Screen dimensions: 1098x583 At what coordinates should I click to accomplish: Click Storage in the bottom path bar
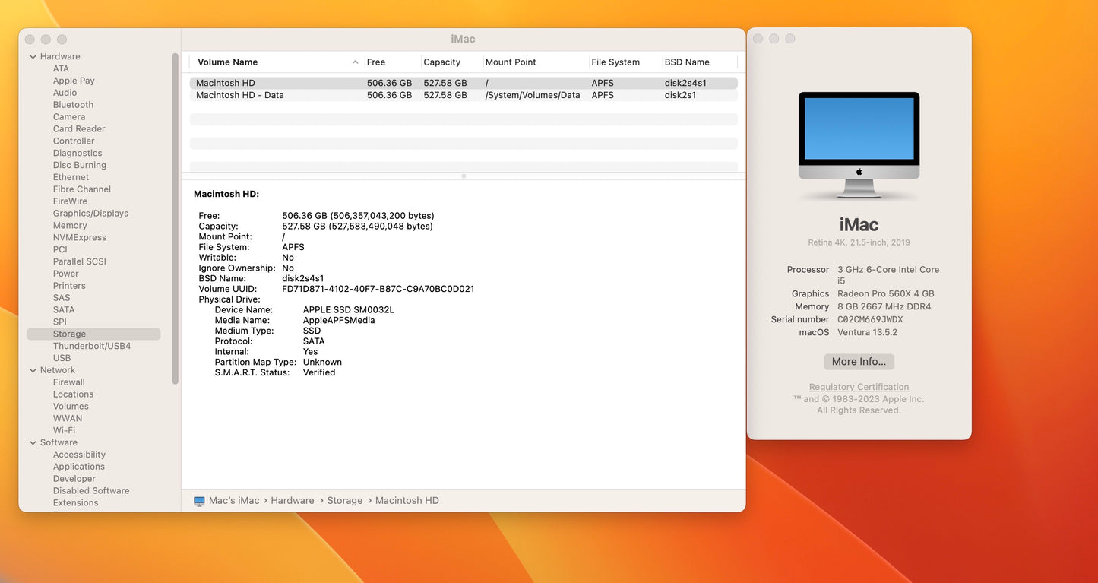344,501
